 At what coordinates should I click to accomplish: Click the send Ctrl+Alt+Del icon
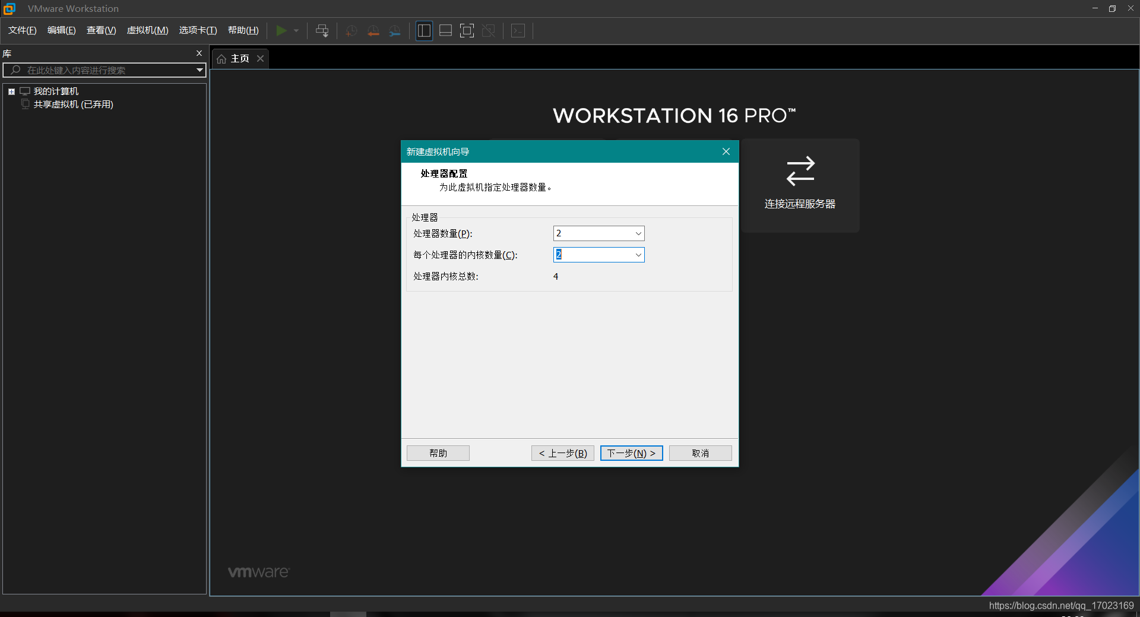pyautogui.click(x=322, y=30)
